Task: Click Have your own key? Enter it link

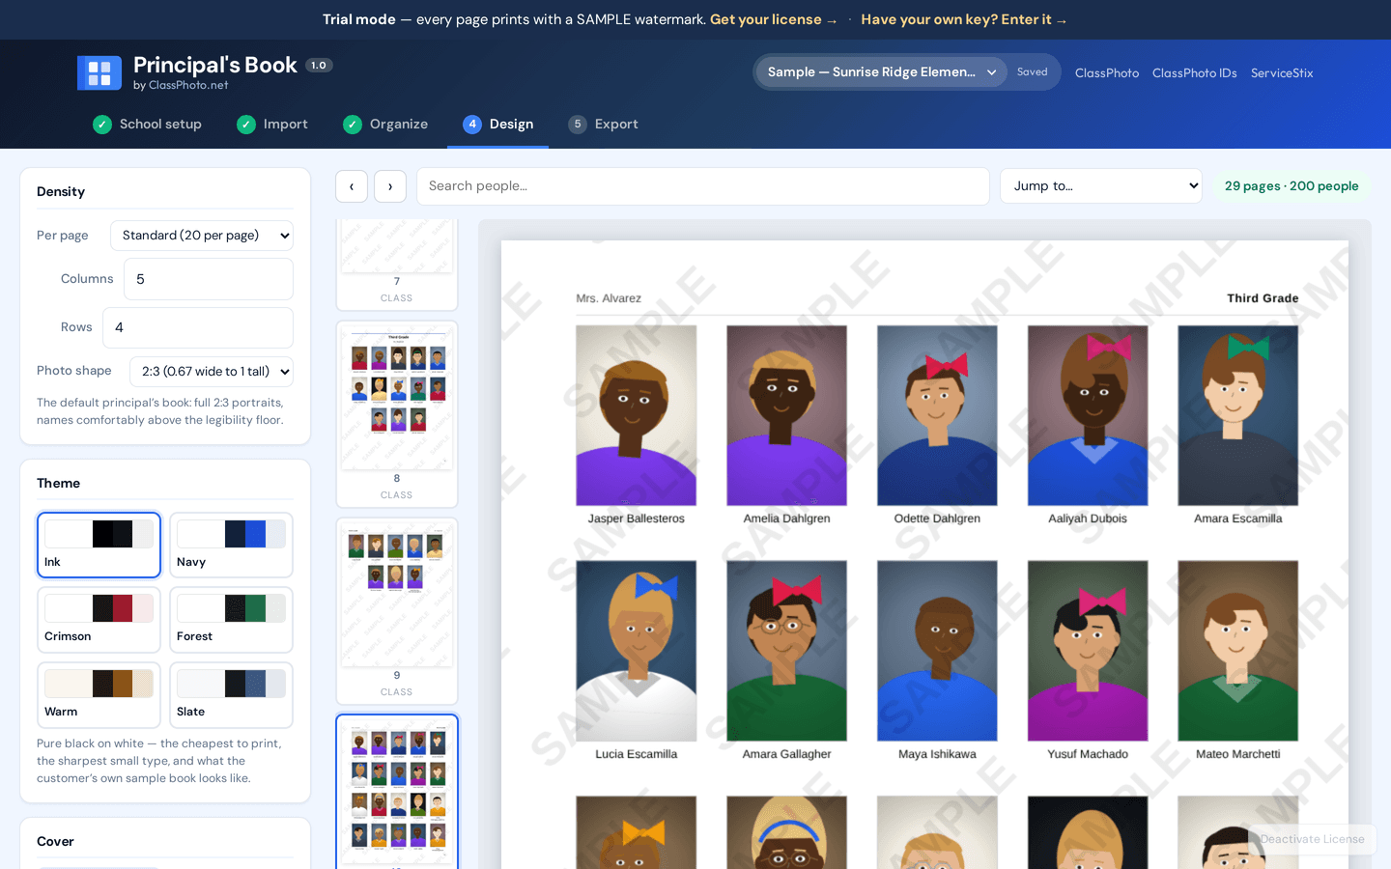Action: 963,20
